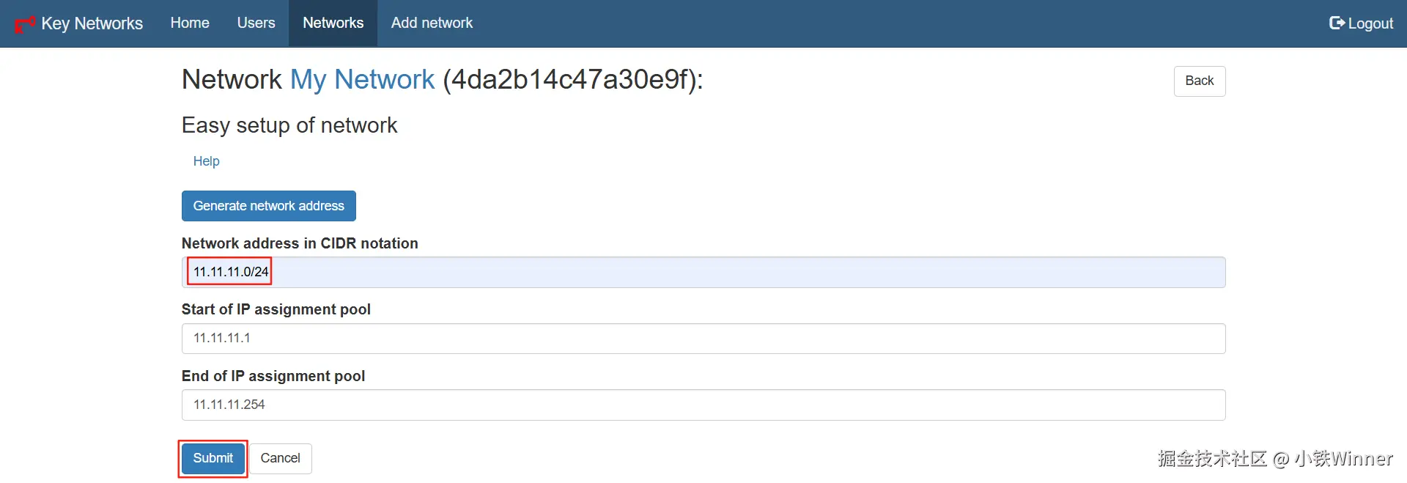Click the Start of IP pool field
This screenshot has height=483, width=1407.
point(703,339)
